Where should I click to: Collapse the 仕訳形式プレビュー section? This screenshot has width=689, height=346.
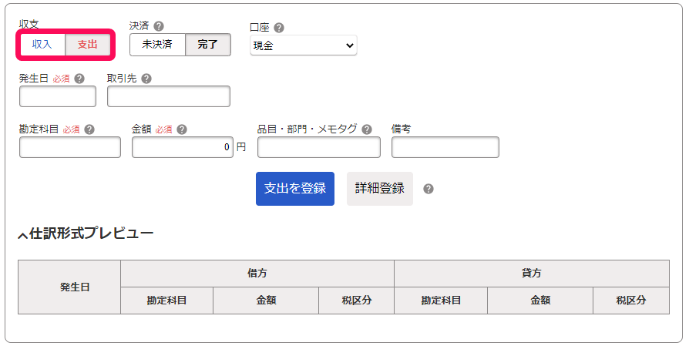click(x=23, y=235)
